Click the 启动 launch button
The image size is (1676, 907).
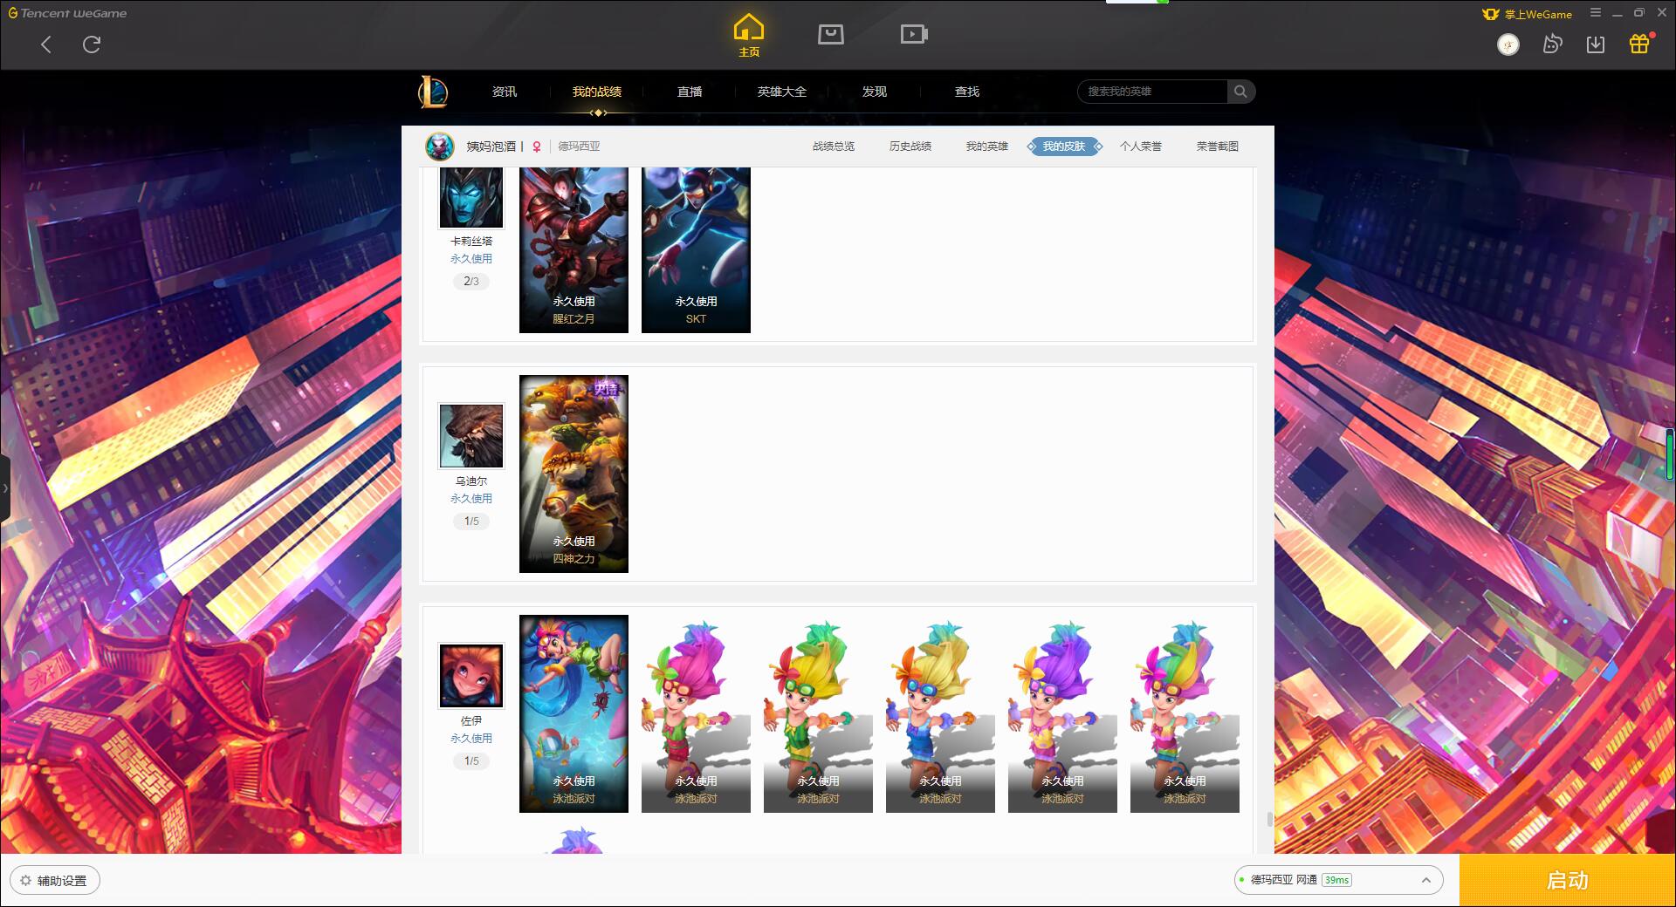(1567, 881)
